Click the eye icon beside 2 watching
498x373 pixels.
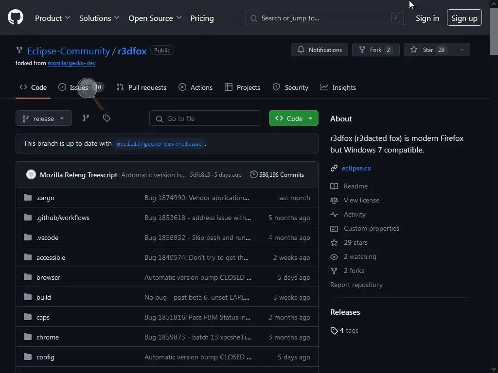click(x=334, y=256)
